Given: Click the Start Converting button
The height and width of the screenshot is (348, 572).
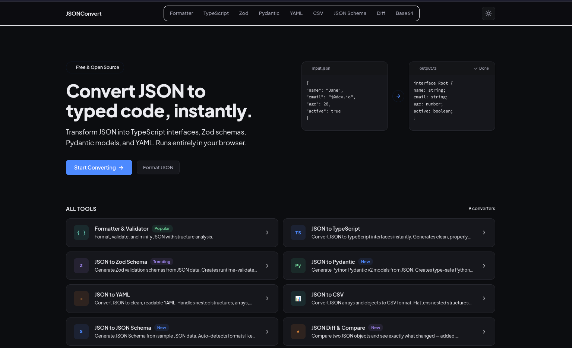Looking at the screenshot, I should (x=99, y=167).
